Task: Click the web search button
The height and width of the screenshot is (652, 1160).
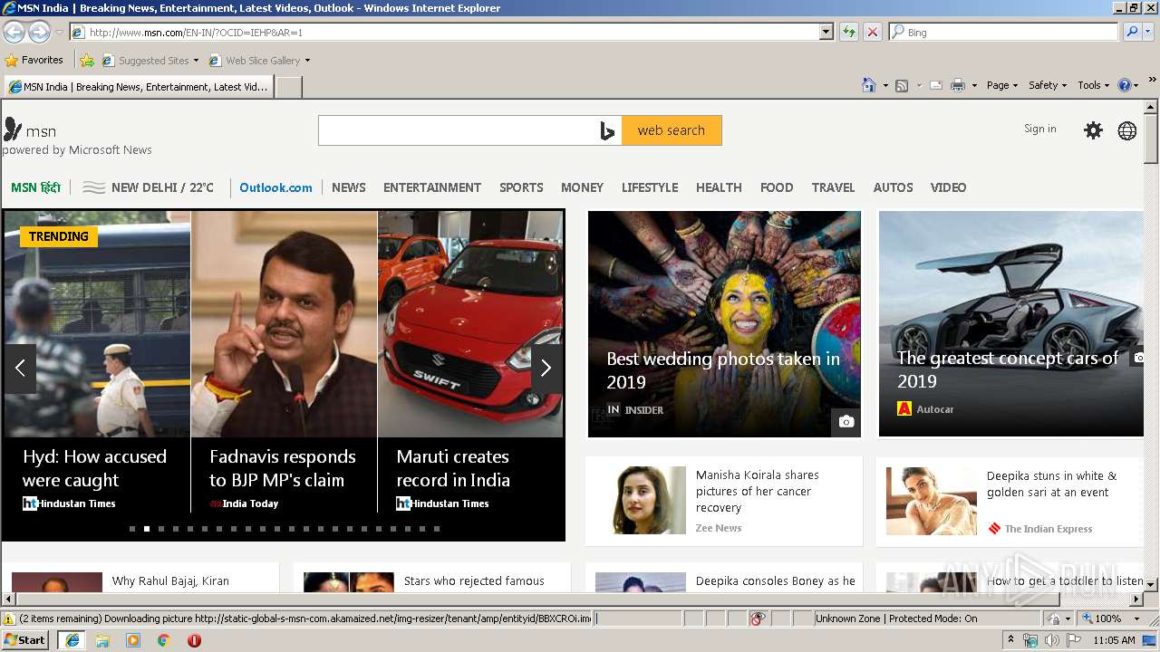Action: coord(672,130)
